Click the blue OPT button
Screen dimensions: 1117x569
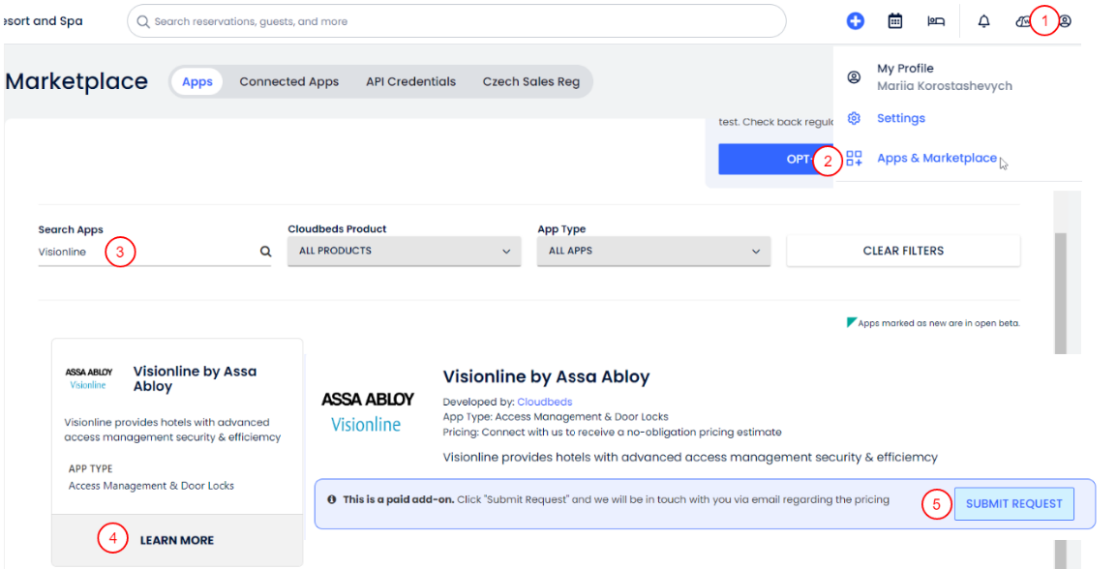[x=775, y=159]
